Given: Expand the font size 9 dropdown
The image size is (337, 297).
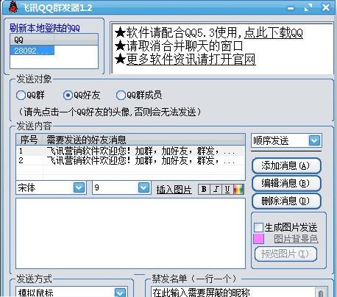Looking at the screenshot, I should pyautogui.click(x=143, y=188).
